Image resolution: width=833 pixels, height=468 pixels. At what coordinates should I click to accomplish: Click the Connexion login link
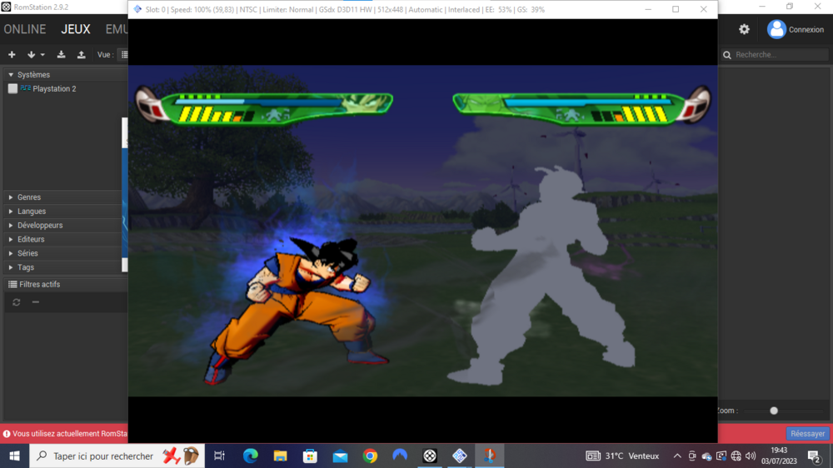[x=806, y=30]
